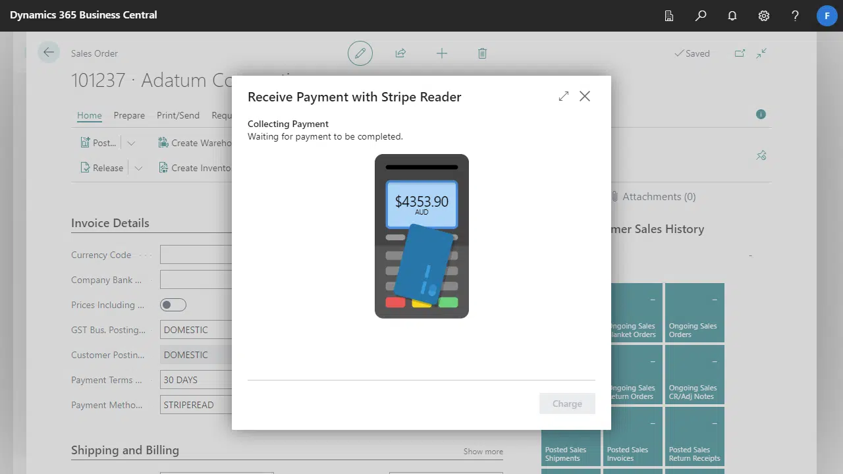The image size is (843, 474).
Task: Open help via the question mark icon
Action: (x=795, y=15)
